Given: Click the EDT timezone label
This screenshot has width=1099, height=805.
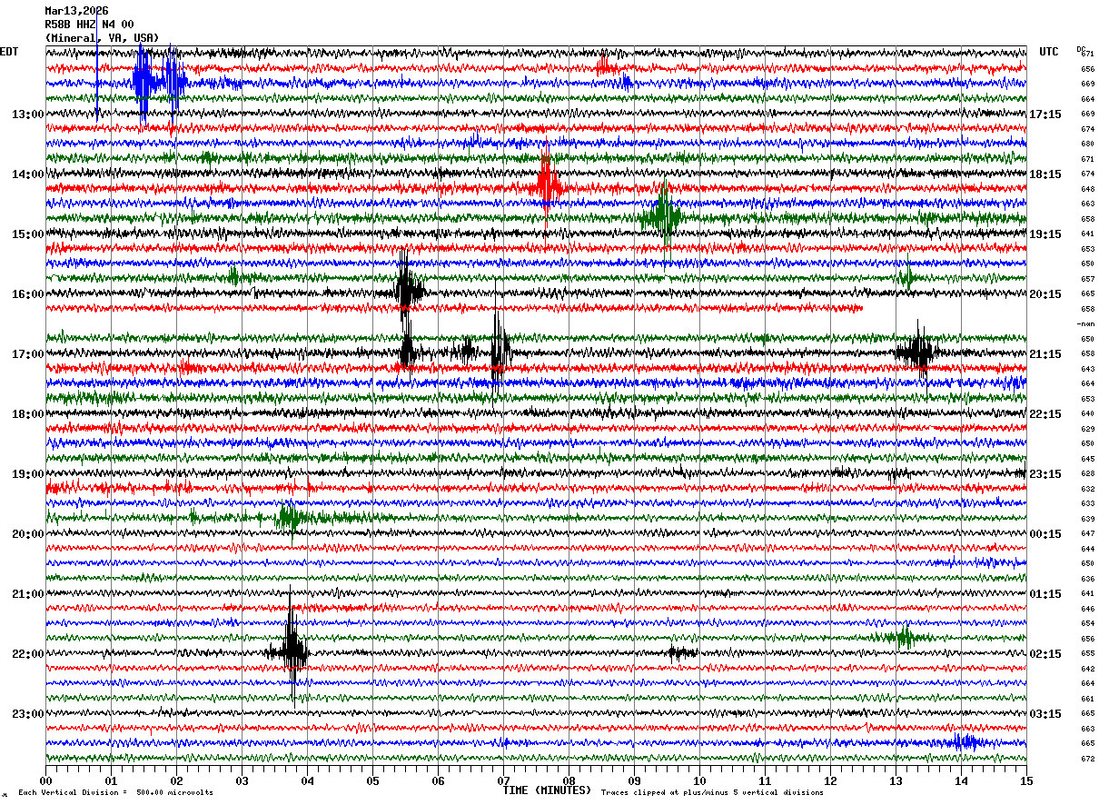Looking at the screenshot, I should pos(9,52).
